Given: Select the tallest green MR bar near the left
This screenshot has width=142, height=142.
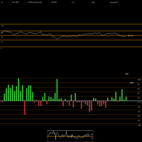Looking at the screenshot, I should pos(18,89).
